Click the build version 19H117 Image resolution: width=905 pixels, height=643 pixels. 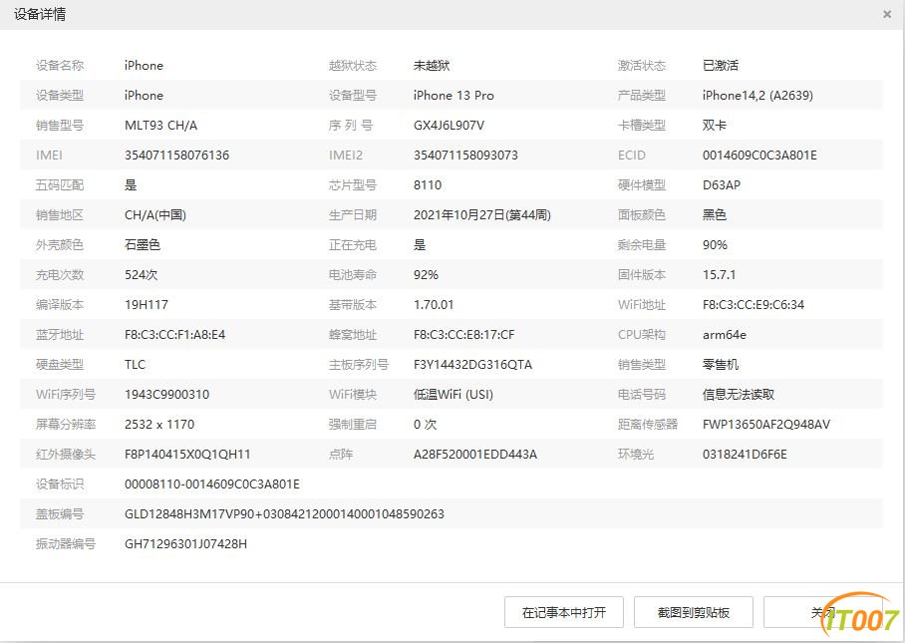(147, 305)
